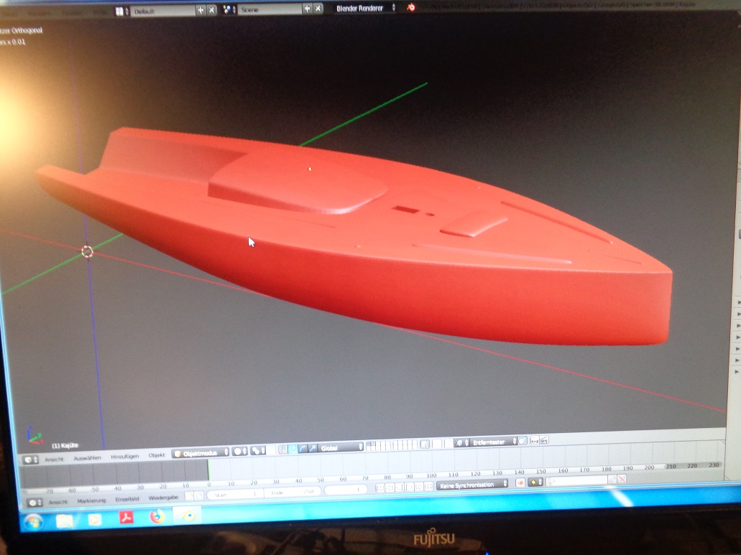Open the Global transform orientation dropdown
This screenshot has height=555, width=741.
click(340, 447)
